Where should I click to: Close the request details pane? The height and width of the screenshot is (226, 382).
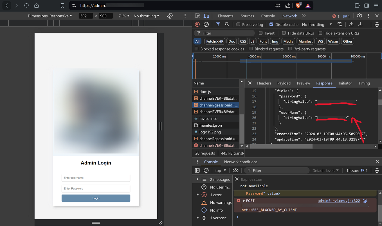(250, 83)
